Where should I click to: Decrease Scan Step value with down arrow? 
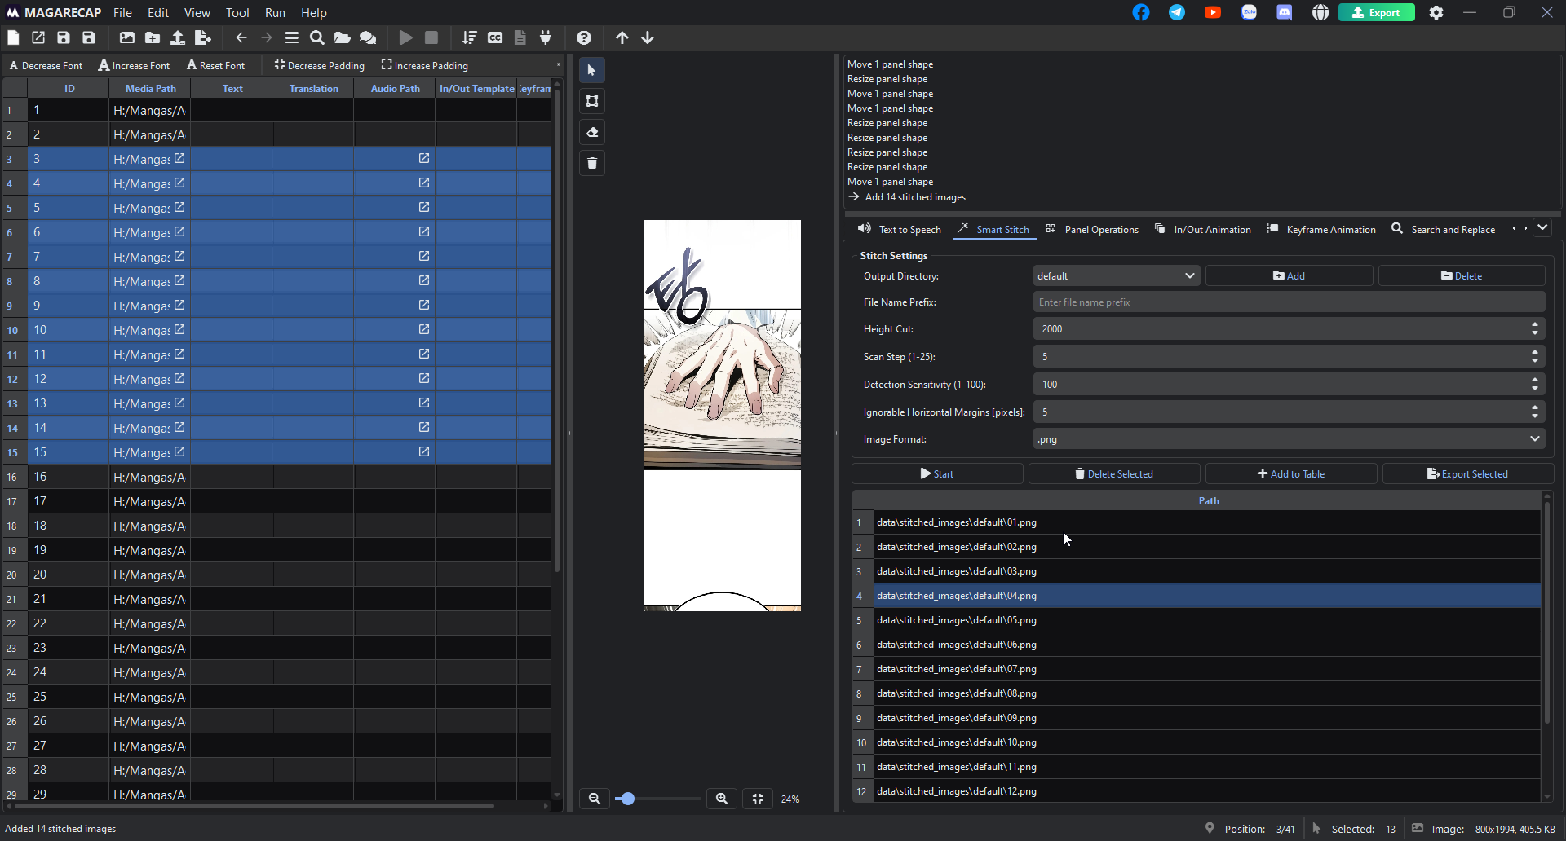1535,361
